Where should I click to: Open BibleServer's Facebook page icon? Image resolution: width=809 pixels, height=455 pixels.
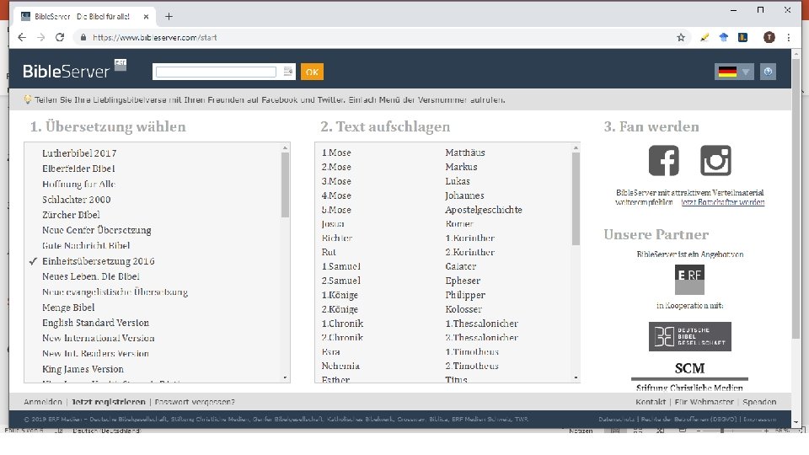pos(663,160)
